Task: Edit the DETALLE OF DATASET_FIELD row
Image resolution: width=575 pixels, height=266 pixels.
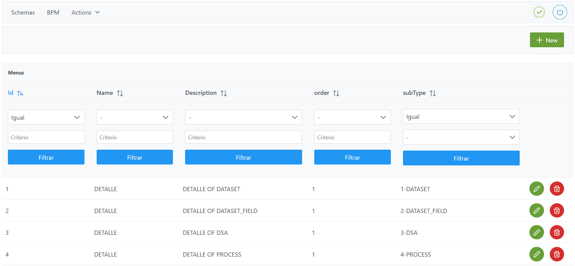Action: point(536,211)
